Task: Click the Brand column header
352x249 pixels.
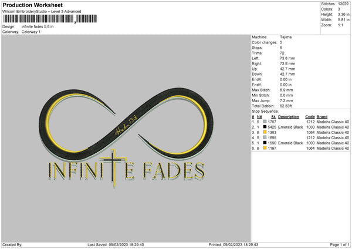Action: [321, 116]
